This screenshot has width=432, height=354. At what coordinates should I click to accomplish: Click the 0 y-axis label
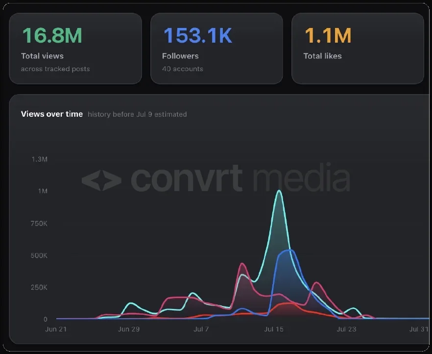coord(46,319)
